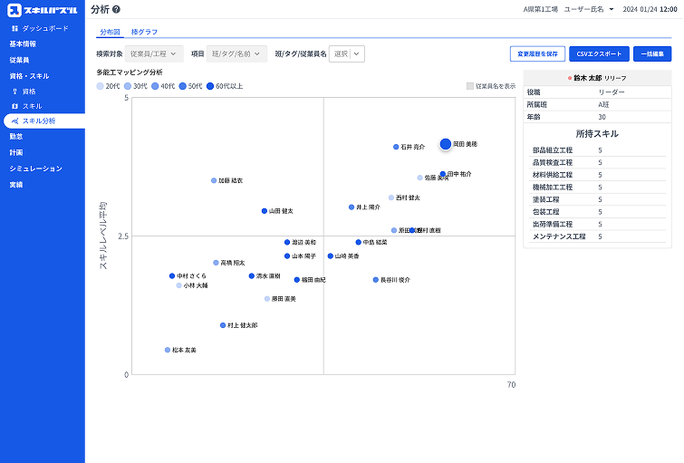Open 勤怠 in the sidebar menu
Image resolution: width=684 pixels, height=463 pixels.
pos(16,136)
